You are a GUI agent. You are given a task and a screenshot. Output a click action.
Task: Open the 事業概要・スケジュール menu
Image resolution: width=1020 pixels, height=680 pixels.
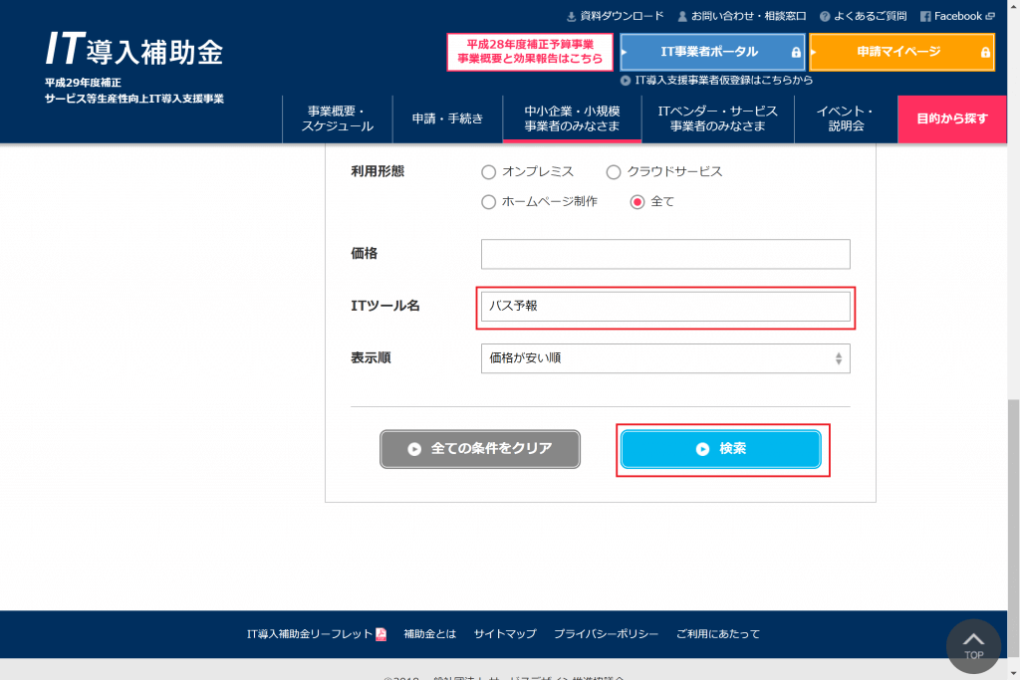pyautogui.click(x=338, y=118)
